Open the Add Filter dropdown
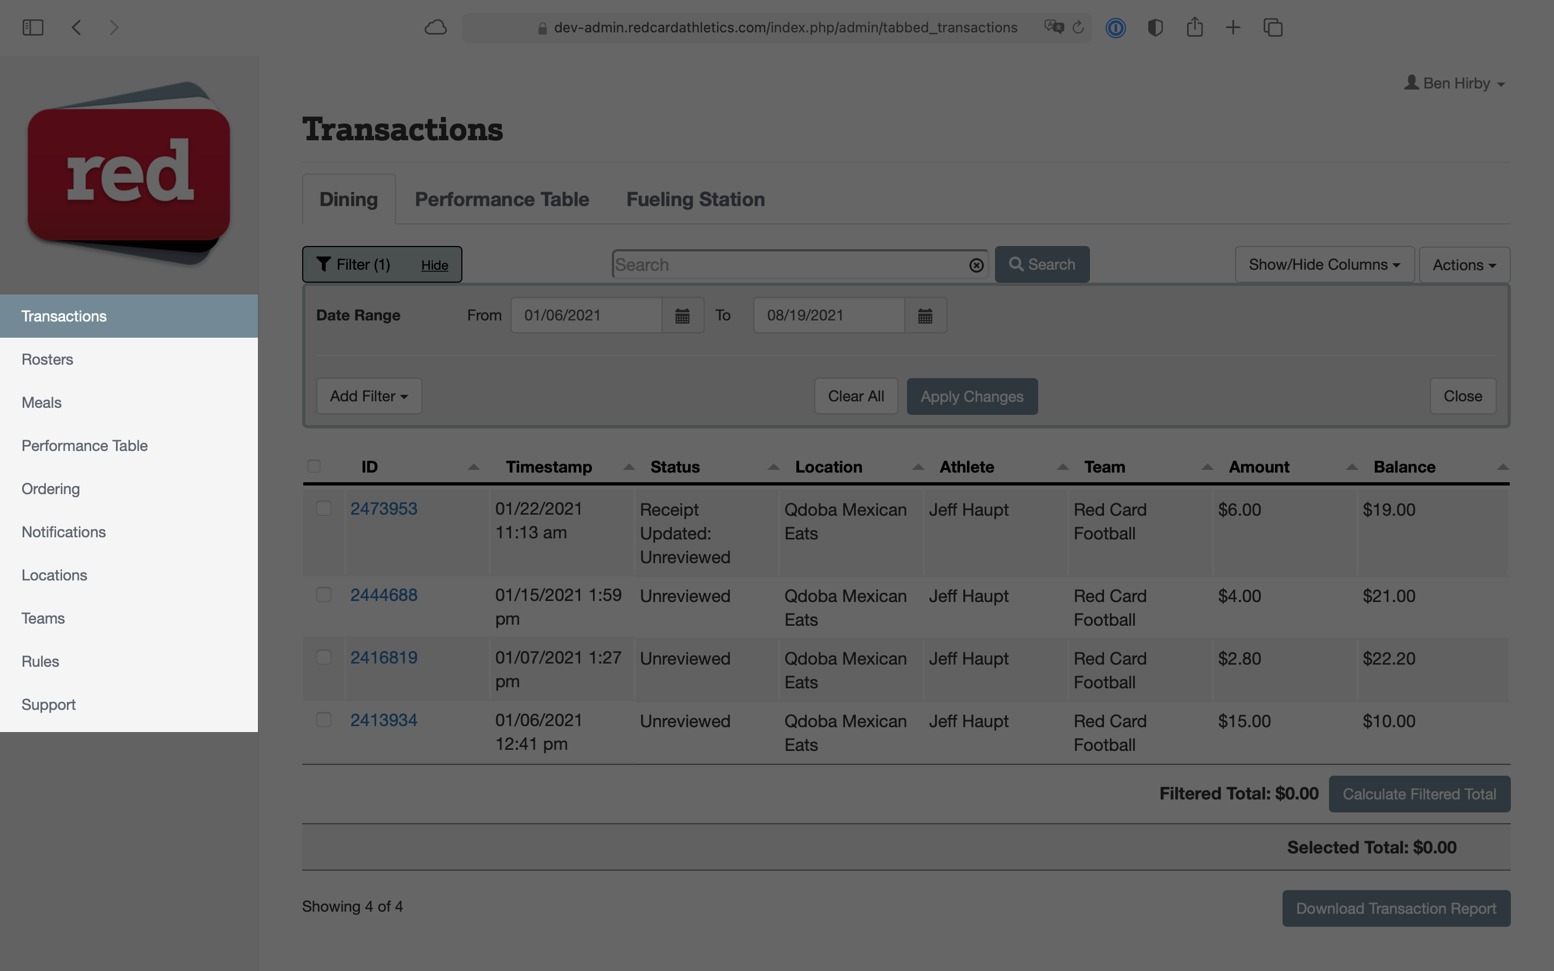The height and width of the screenshot is (971, 1554). [369, 396]
